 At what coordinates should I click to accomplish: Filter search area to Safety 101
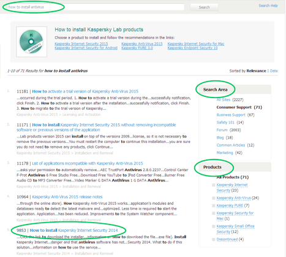pyautogui.click(x=225, y=123)
